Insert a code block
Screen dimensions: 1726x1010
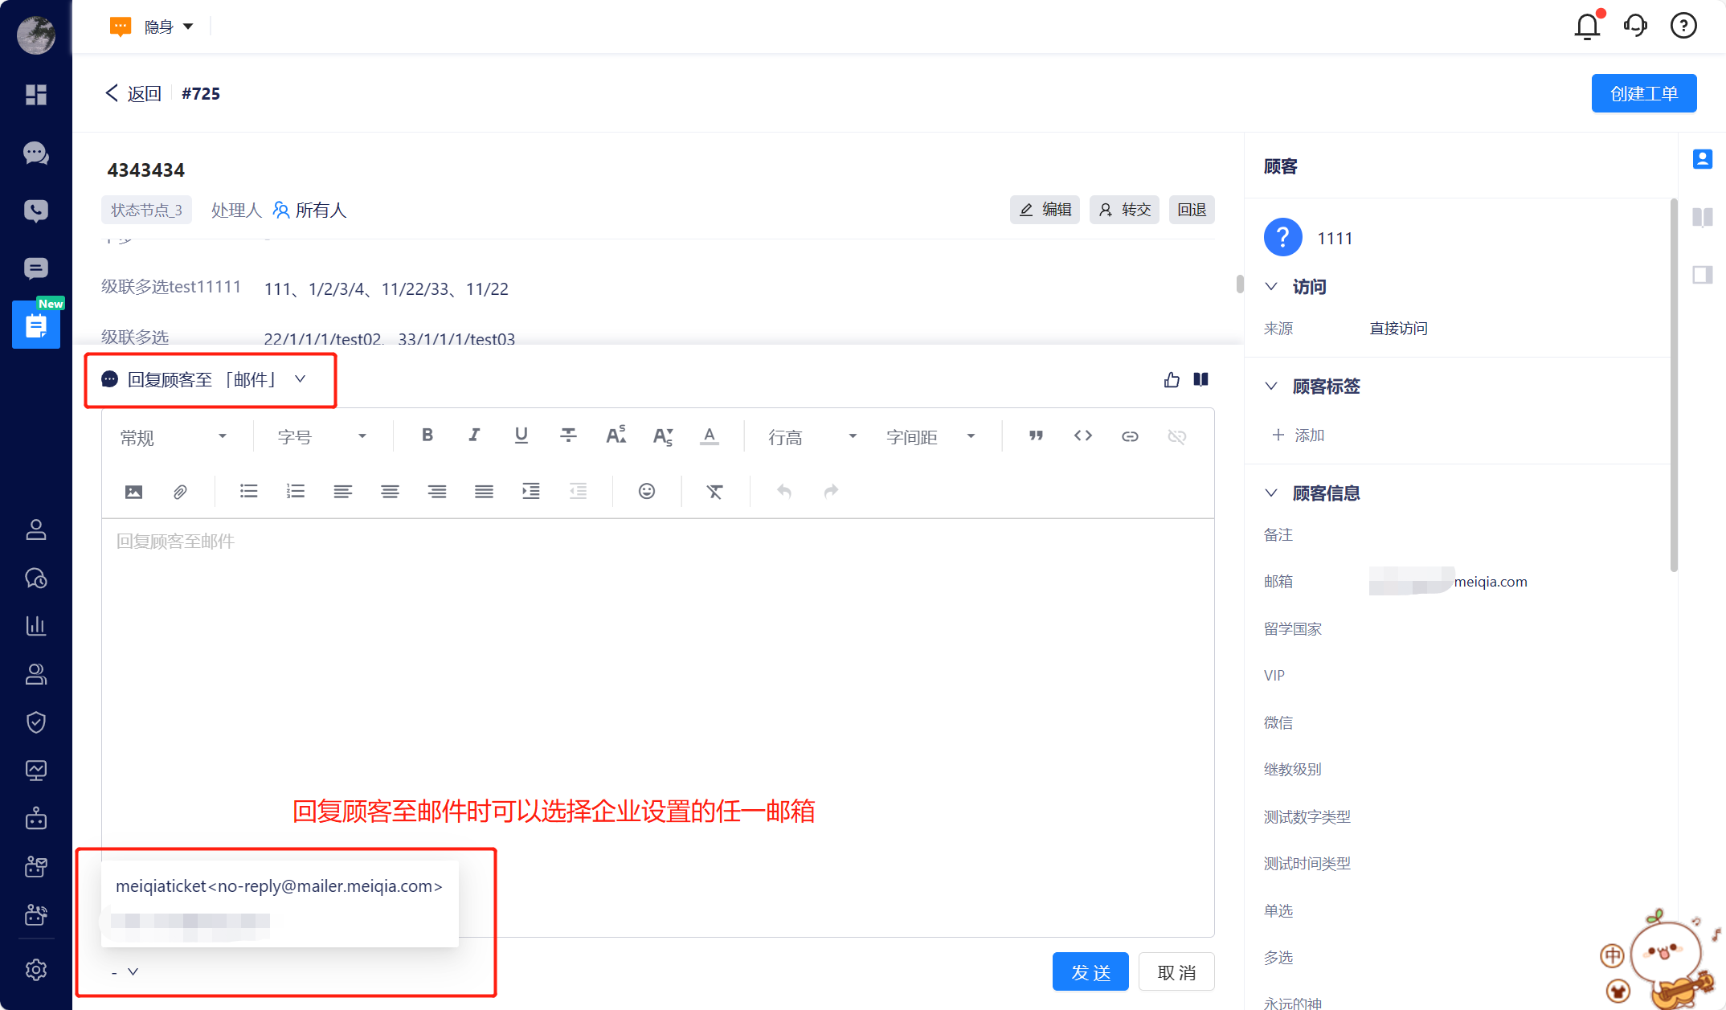pyautogui.click(x=1082, y=435)
